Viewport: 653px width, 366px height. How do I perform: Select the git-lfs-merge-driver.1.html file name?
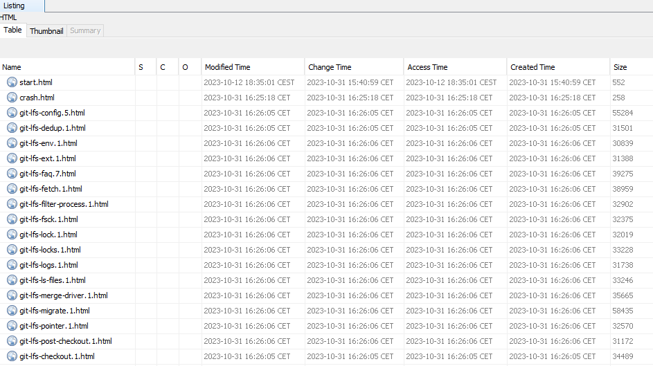[x=64, y=295]
